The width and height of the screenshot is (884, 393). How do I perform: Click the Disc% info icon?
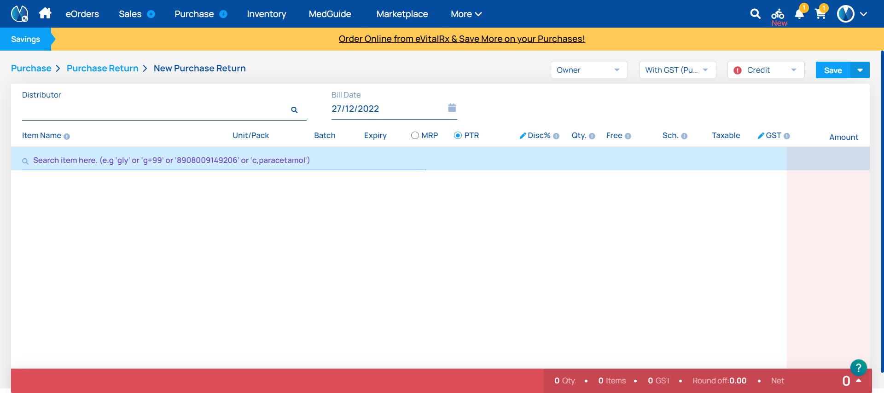pyautogui.click(x=556, y=136)
